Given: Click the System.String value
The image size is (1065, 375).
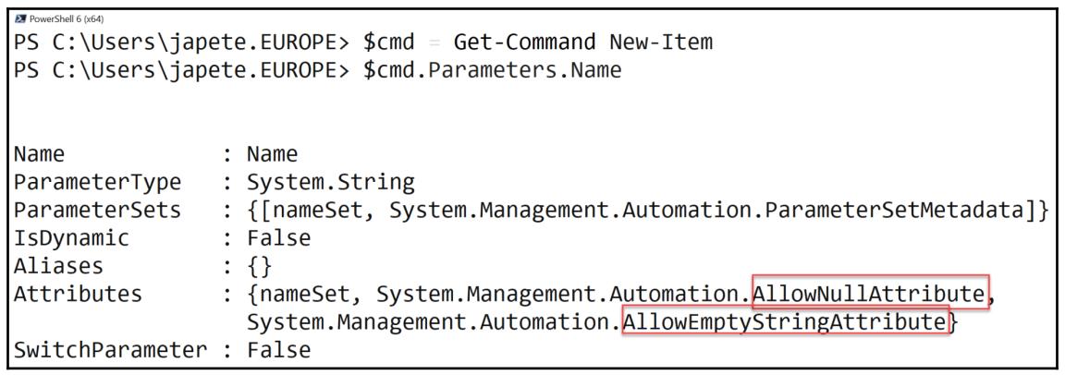Looking at the screenshot, I should 330,182.
